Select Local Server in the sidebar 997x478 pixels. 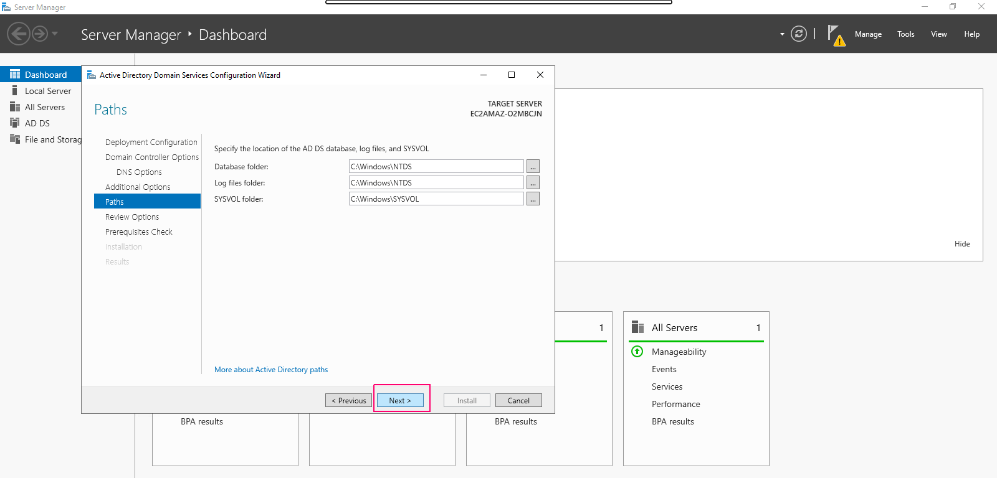coord(48,91)
